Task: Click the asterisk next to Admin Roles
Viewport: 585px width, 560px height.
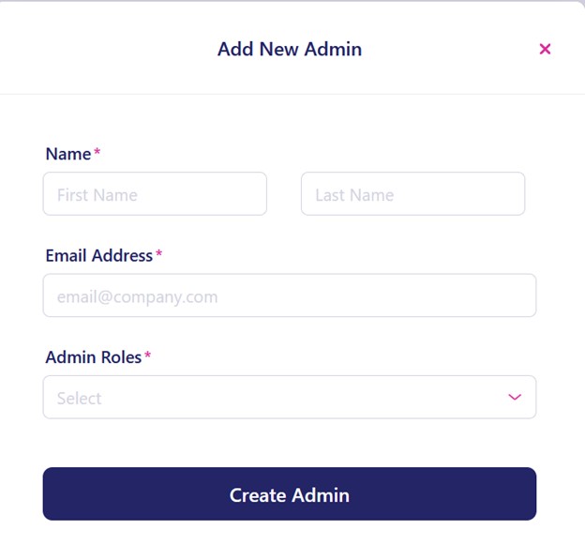Action: pyautogui.click(x=147, y=356)
